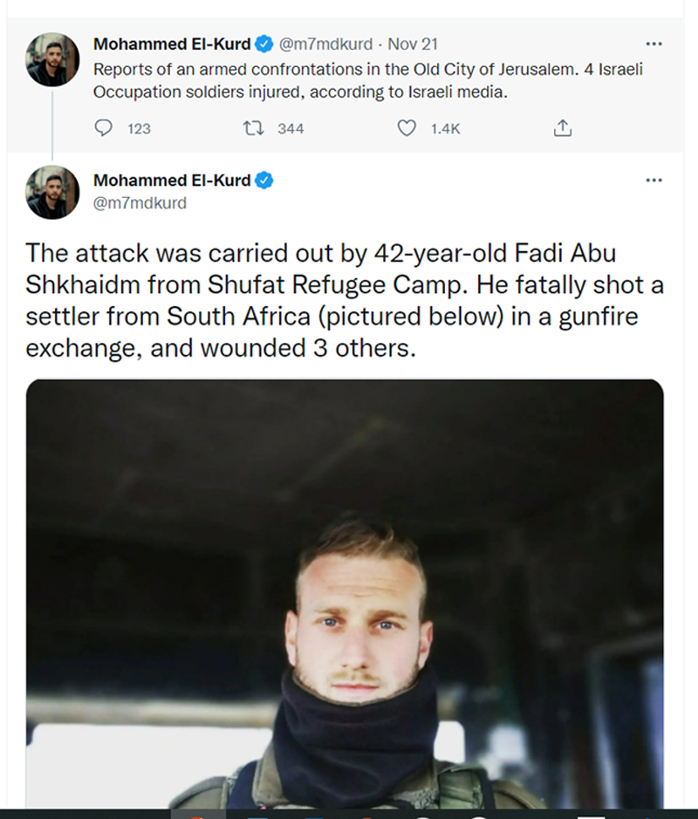Click the first tweet's text about the Old City
This screenshot has width=698, height=819.
366,80
